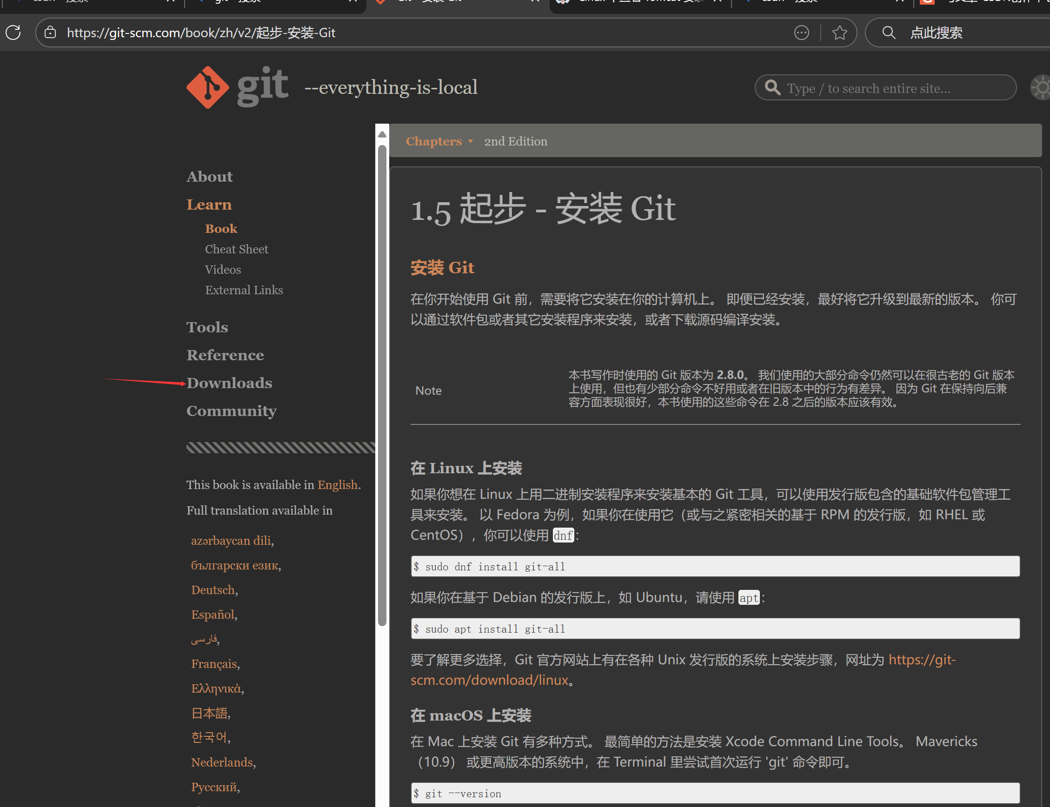Click the git-scm.com/download/linux link
The height and width of the screenshot is (807, 1050).
pos(489,680)
